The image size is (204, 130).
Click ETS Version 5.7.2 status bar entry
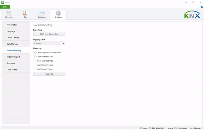click(152, 128)
